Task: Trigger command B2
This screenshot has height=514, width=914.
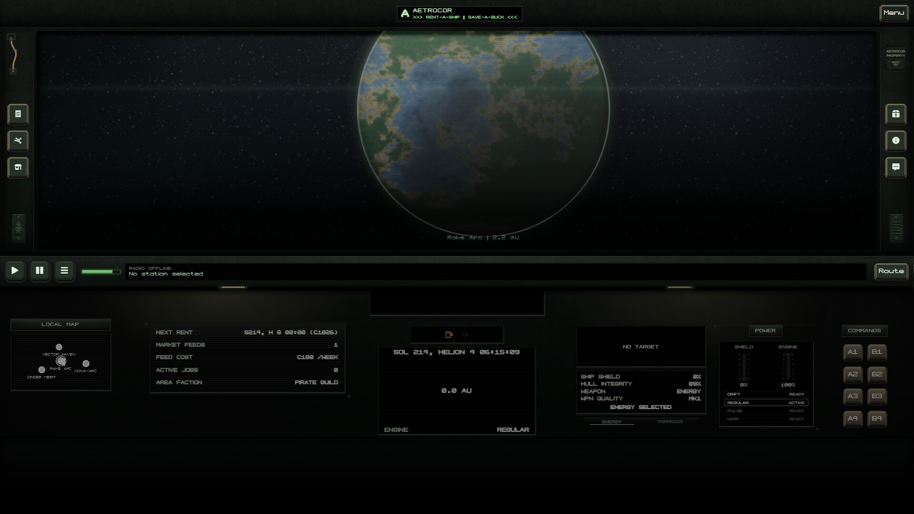Action: pos(877,375)
